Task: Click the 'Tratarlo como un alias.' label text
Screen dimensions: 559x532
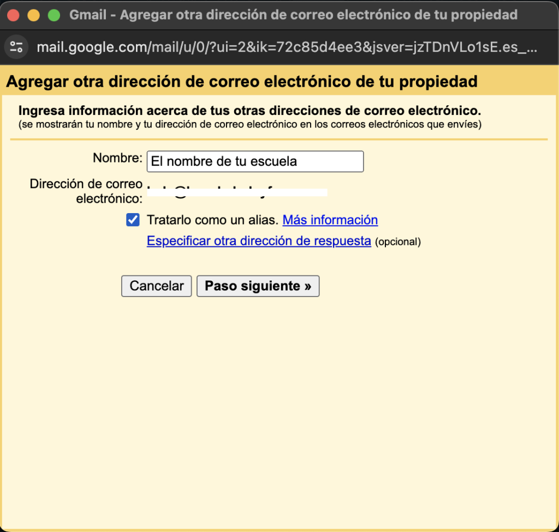Action: pyautogui.click(x=212, y=220)
